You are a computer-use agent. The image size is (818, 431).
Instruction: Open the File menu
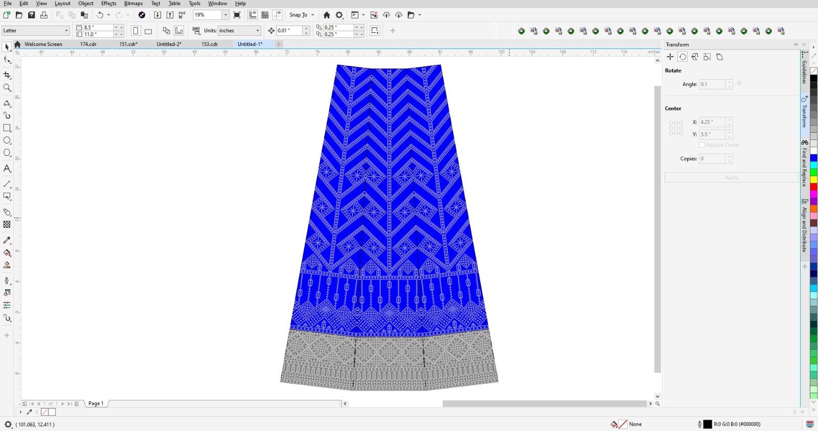click(8, 4)
